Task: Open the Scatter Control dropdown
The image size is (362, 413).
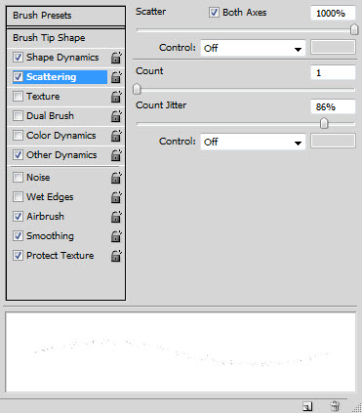Action: [253, 48]
